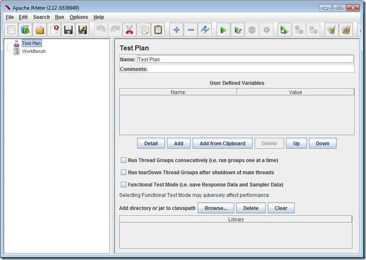Click the Remote Shutdown All icon

point(313,29)
